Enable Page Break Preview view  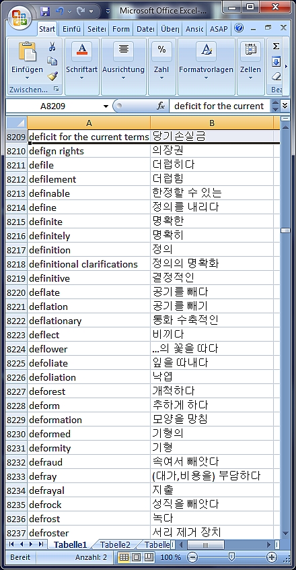pyautogui.click(x=149, y=557)
